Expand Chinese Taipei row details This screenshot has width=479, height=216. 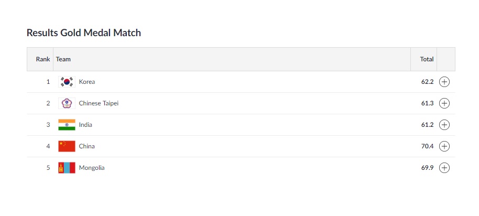click(x=444, y=103)
